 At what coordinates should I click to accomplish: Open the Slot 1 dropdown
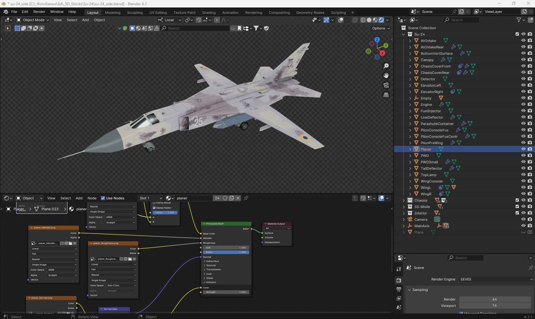coord(150,198)
